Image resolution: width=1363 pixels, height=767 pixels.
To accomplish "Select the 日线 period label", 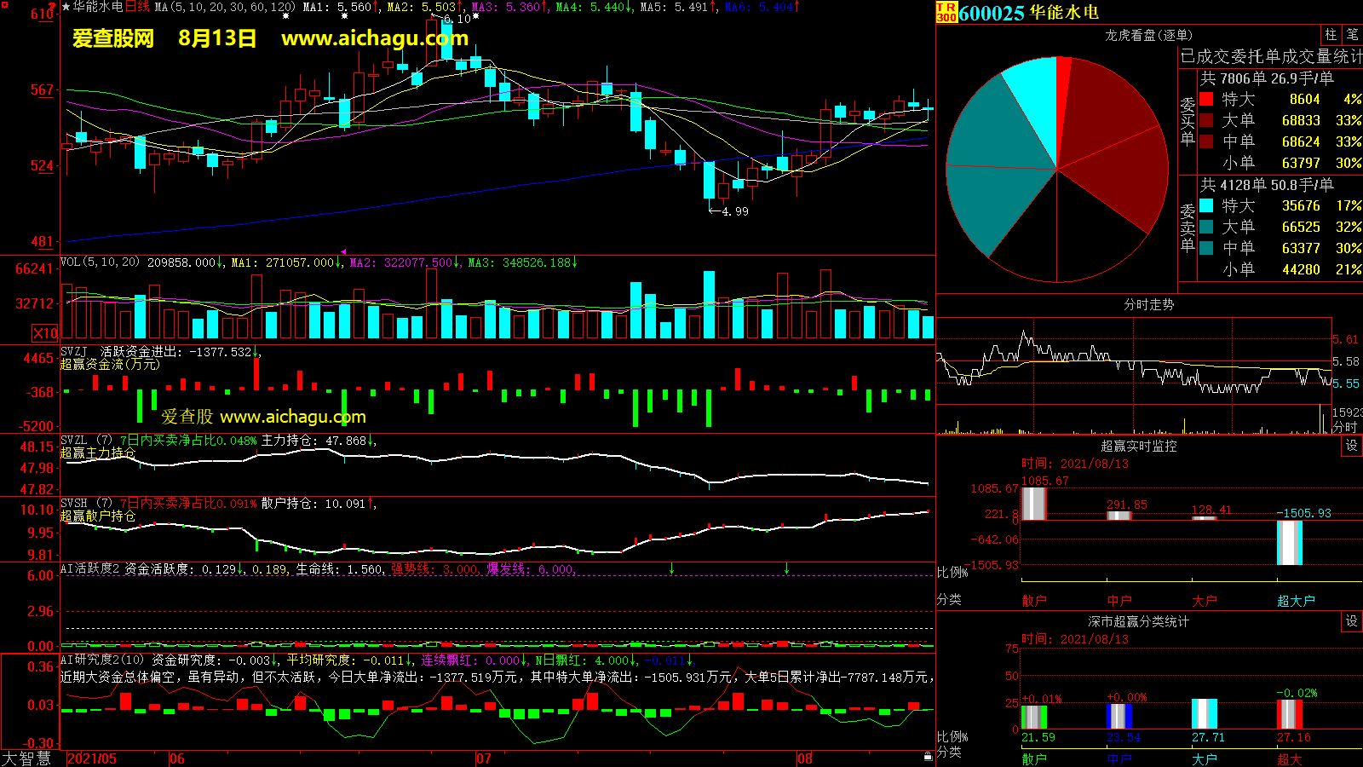I will (137, 7).
